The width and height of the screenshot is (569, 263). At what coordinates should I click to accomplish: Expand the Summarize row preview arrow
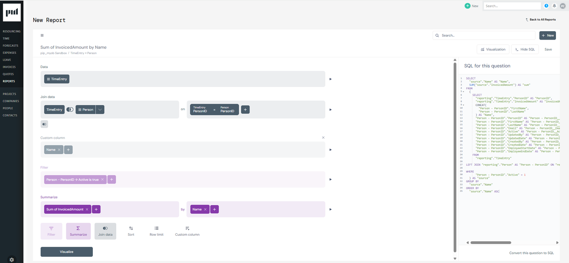coord(330,209)
